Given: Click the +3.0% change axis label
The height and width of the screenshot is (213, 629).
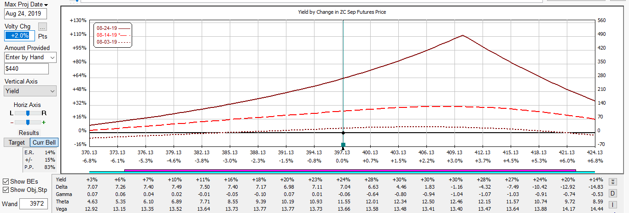Looking at the screenshot, I should [454, 161].
